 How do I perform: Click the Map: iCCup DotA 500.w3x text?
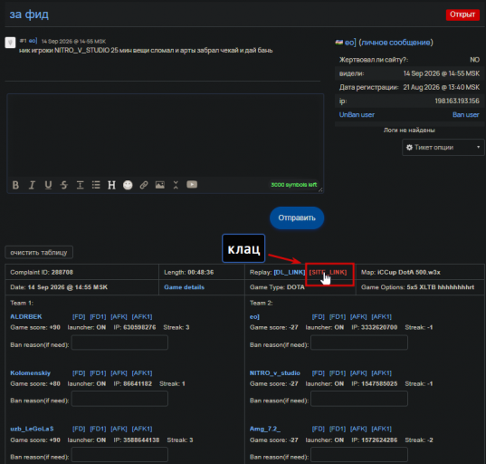401,272
